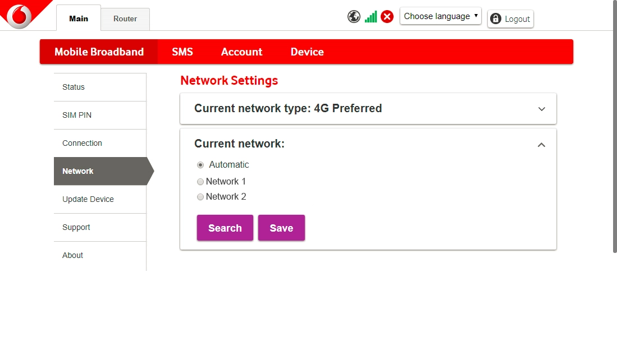Screen dimensions: 617x341
Task: Open the Choose language dropdown
Action: [x=440, y=16]
